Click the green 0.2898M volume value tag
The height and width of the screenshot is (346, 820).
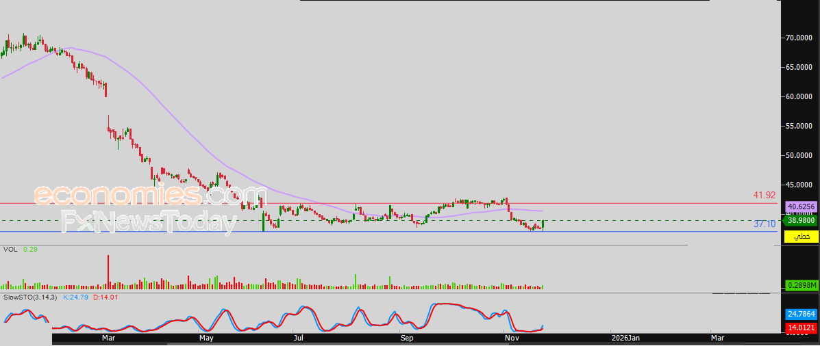800,284
